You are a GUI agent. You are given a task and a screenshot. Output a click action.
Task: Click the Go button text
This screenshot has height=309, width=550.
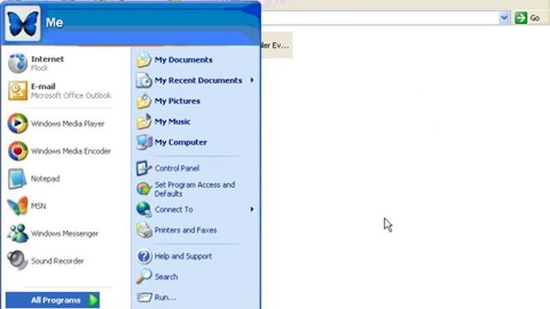535,18
